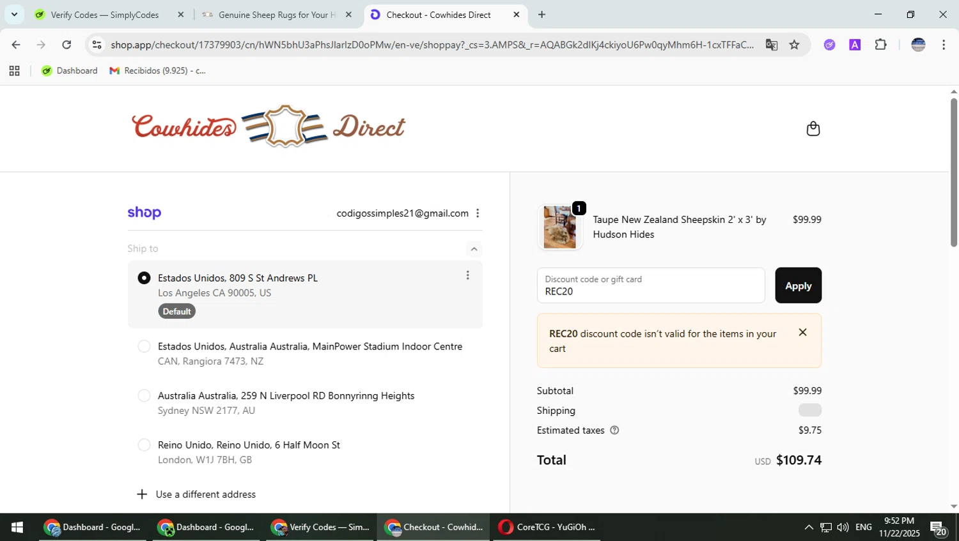Screen dimensions: 959x541
Task: Select the 809 S St Andrews PL address radio
Action: click(144, 278)
